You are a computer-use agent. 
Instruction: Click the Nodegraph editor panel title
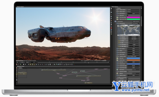[21, 66]
